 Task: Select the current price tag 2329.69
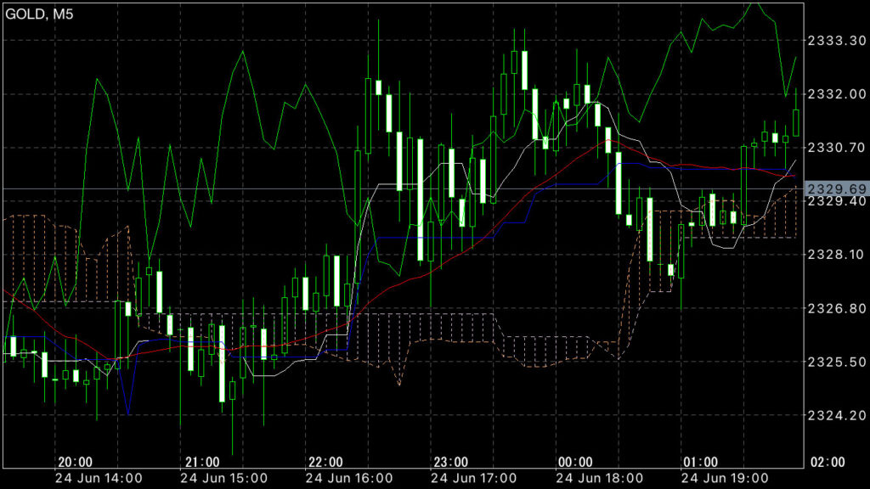point(837,189)
